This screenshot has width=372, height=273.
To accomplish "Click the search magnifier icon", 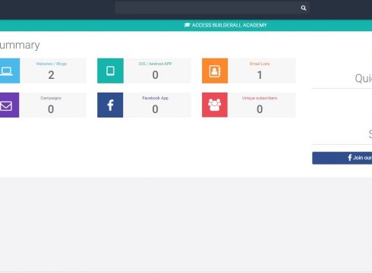I will coord(304,8).
